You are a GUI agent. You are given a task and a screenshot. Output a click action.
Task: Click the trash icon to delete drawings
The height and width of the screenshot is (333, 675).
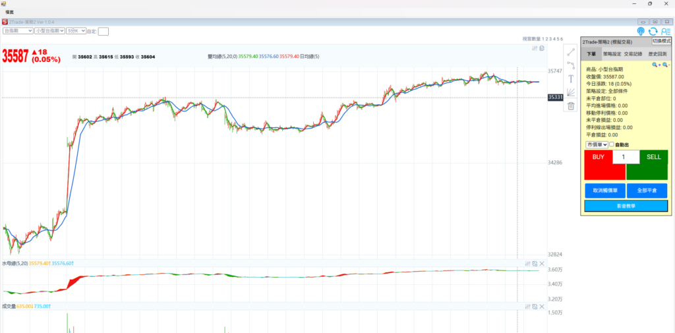click(x=571, y=106)
